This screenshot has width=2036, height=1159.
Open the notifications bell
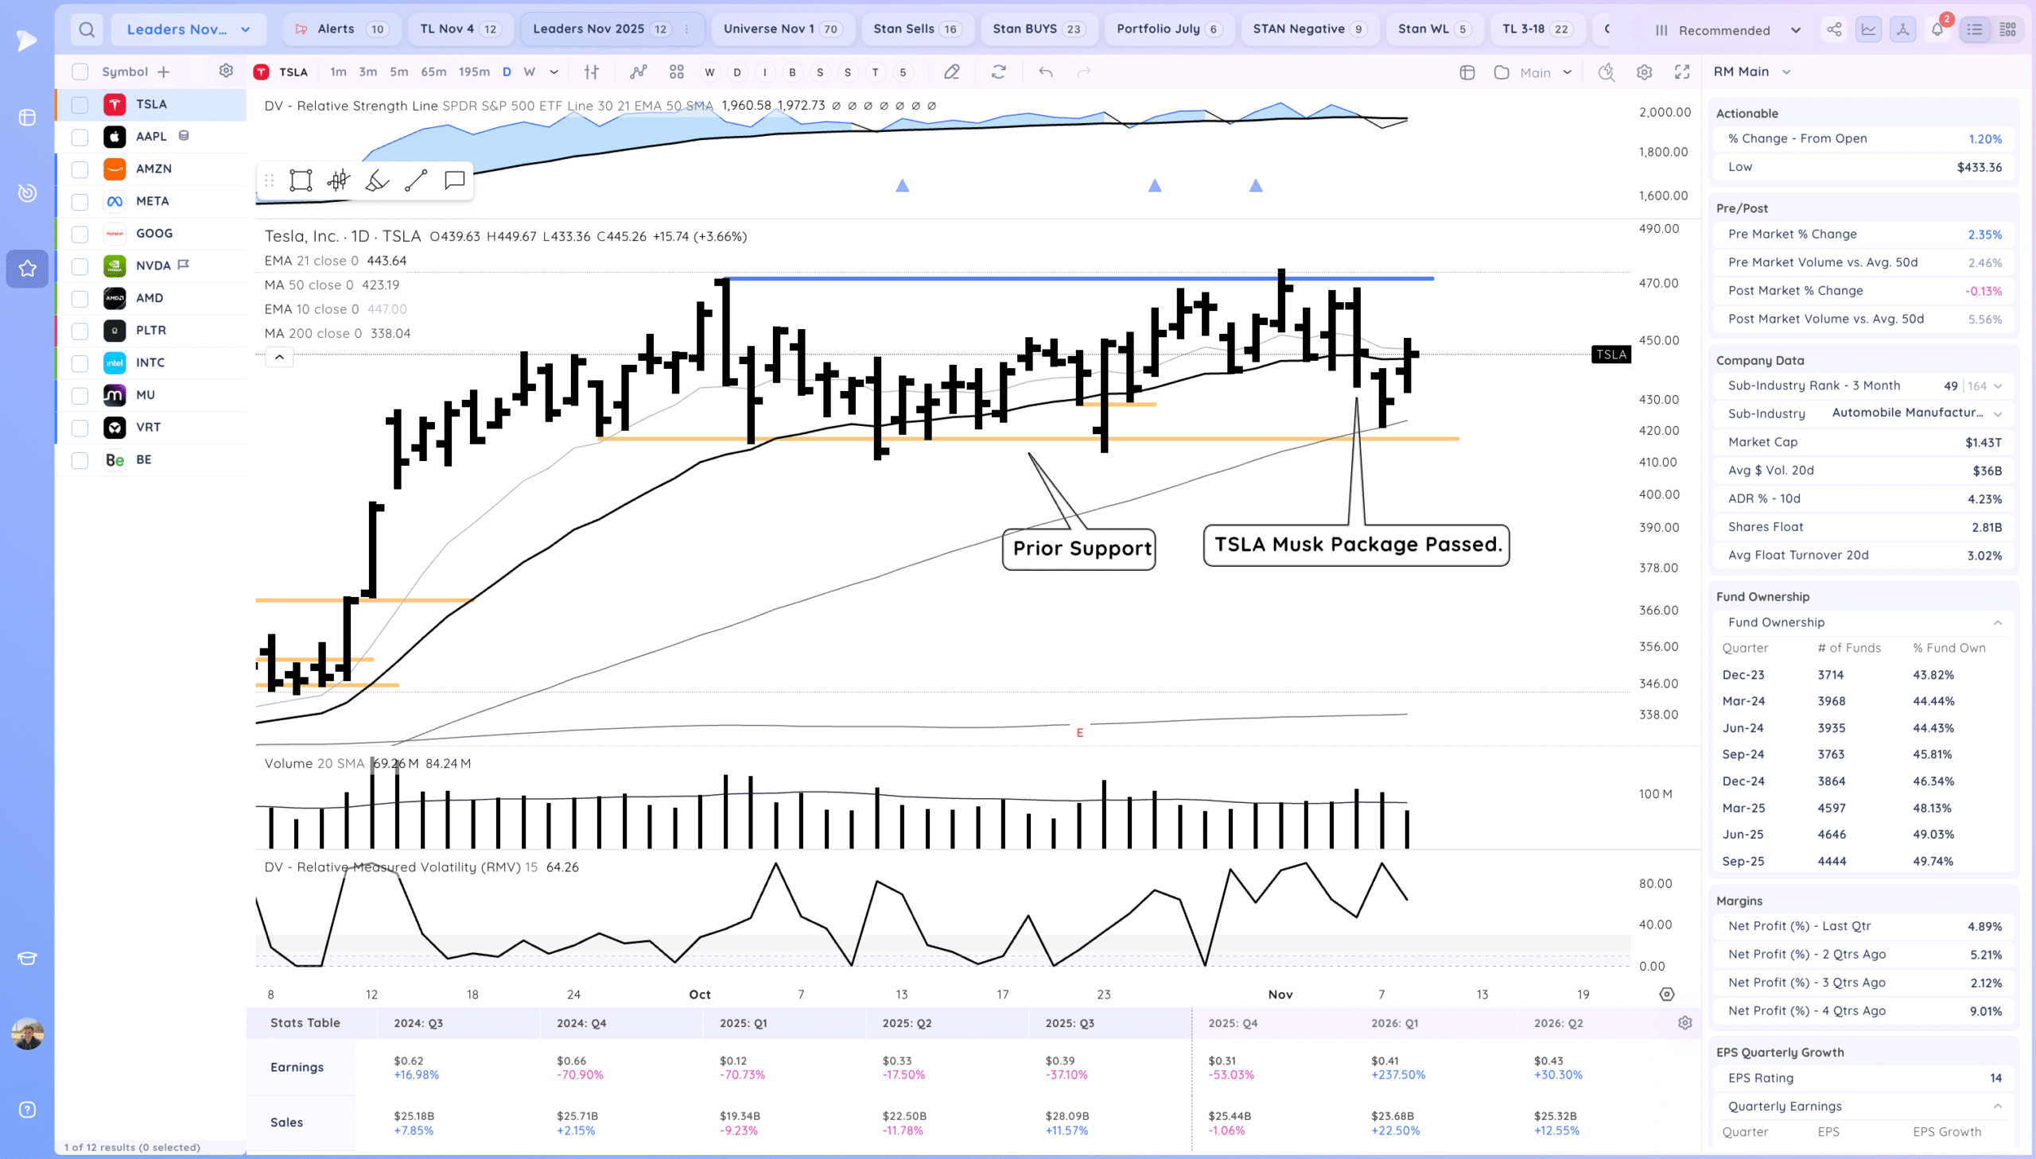pyautogui.click(x=1937, y=29)
